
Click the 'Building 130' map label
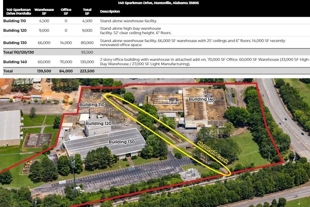click(x=122, y=142)
